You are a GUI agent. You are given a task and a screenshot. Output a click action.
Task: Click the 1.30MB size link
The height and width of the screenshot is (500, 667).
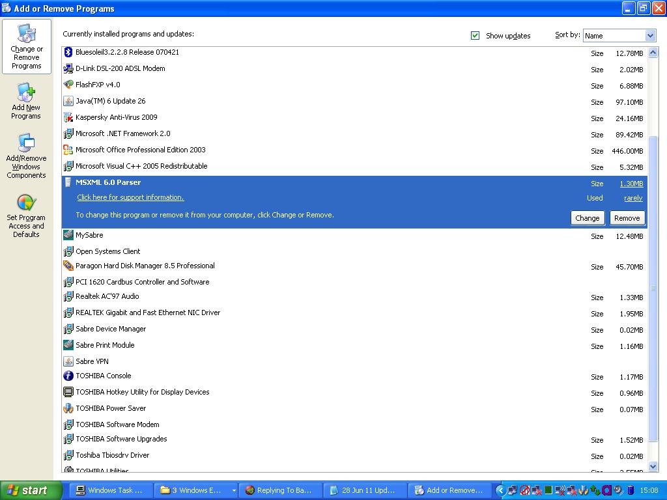pyautogui.click(x=631, y=184)
